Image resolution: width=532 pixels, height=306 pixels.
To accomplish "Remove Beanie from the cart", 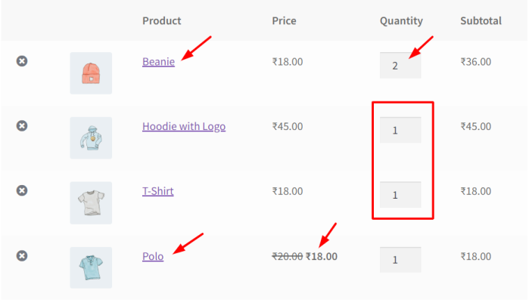I will (22, 61).
